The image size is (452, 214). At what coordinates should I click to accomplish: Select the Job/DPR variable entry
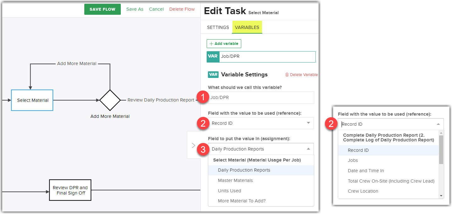click(x=261, y=57)
